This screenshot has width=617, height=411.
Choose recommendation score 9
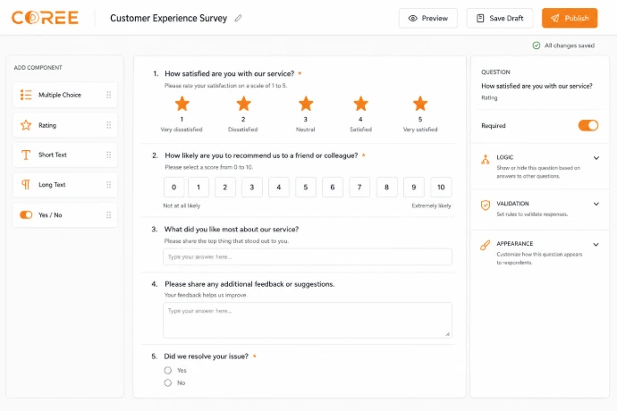(x=414, y=187)
